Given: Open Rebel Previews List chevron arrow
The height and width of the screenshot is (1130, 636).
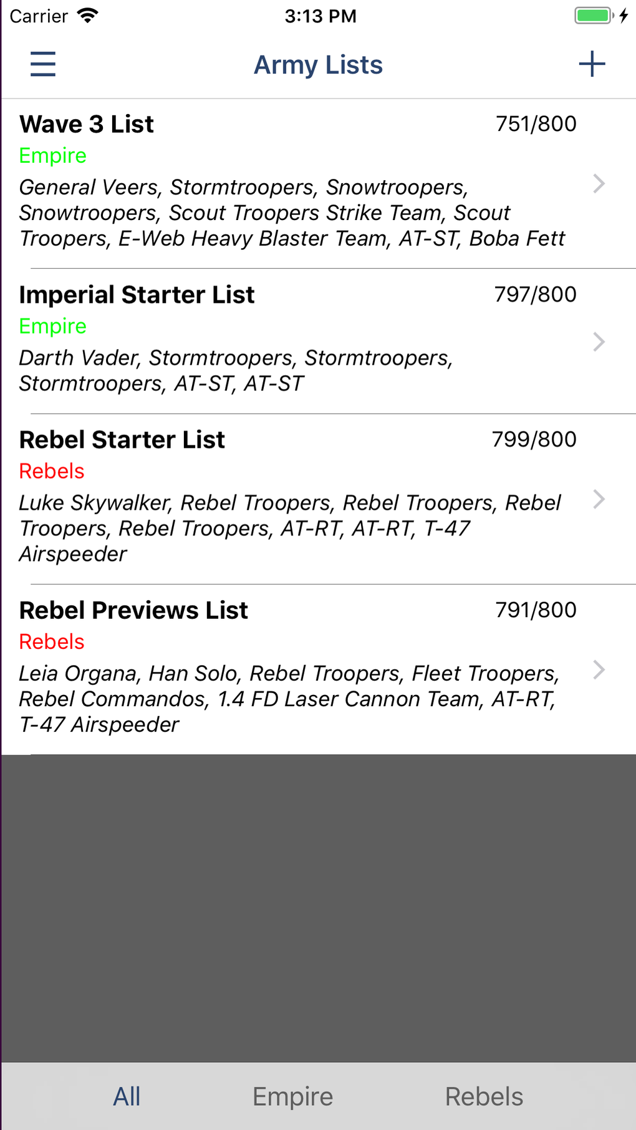Looking at the screenshot, I should point(599,670).
